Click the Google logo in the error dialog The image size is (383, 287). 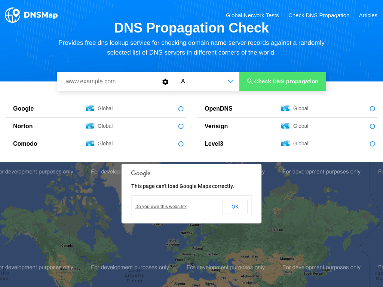[141, 173]
